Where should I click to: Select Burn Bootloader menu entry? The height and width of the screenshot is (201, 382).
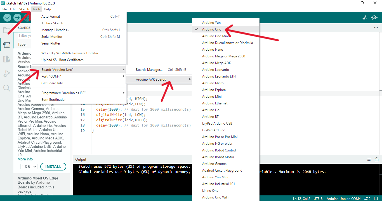[x=79, y=100]
